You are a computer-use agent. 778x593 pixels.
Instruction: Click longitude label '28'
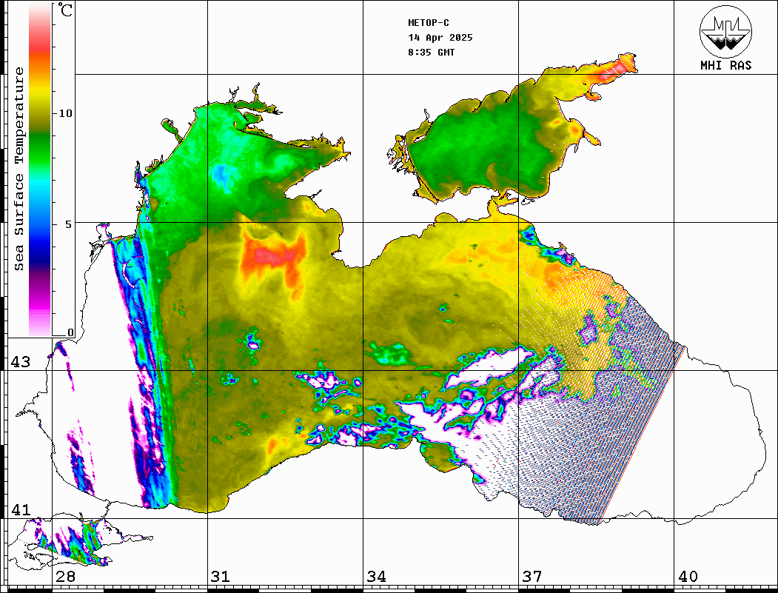[x=65, y=577]
